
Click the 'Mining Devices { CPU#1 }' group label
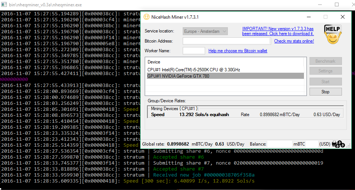click(175, 109)
